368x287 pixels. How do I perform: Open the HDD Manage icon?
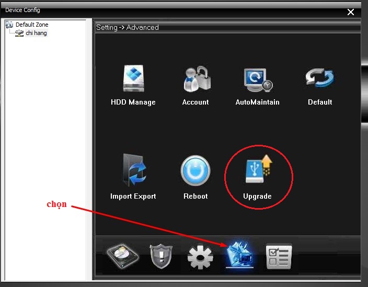(133, 79)
